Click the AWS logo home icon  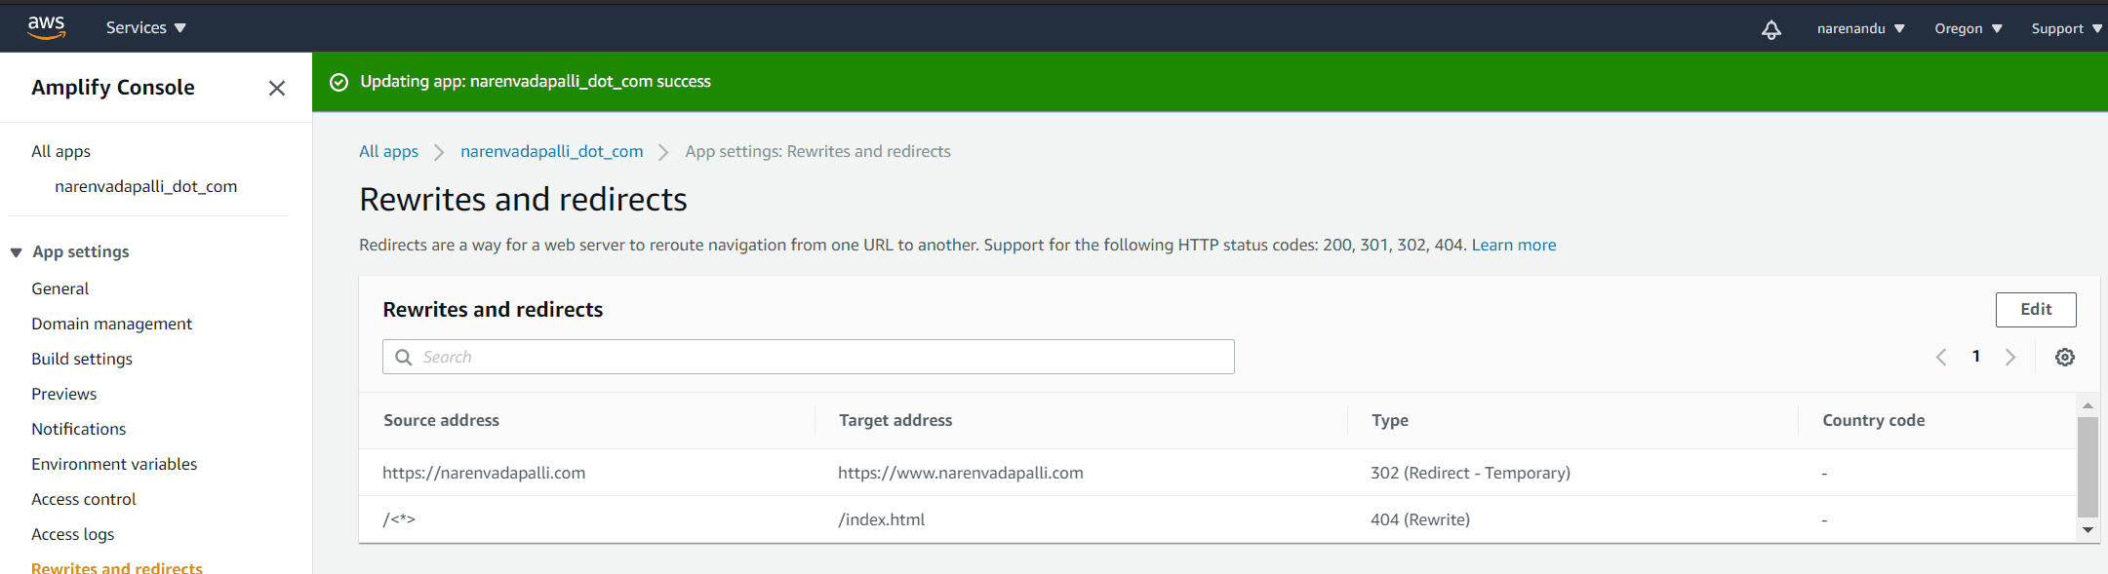46,27
